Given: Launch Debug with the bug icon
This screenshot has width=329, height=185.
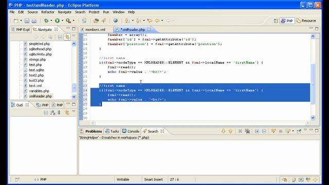Looking at the screenshot, I should [46, 21].
